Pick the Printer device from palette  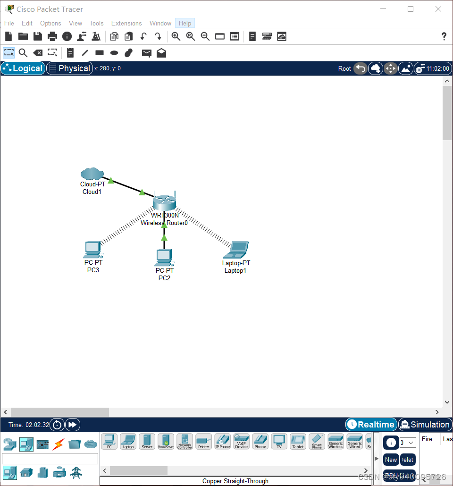(204, 441)
